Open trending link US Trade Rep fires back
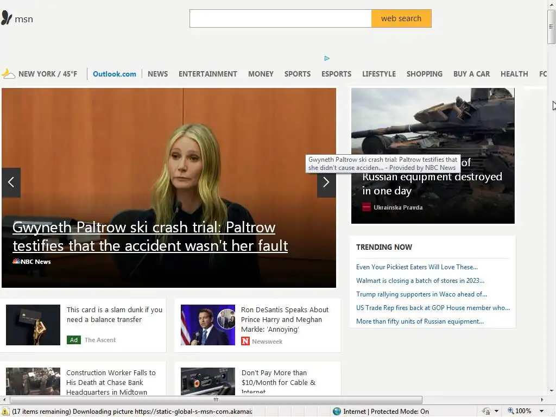556x417 pixels. tap(433, 308)
